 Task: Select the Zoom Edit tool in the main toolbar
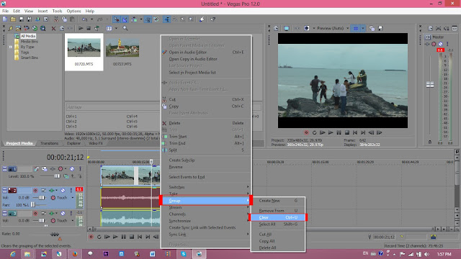coord(191,19)
